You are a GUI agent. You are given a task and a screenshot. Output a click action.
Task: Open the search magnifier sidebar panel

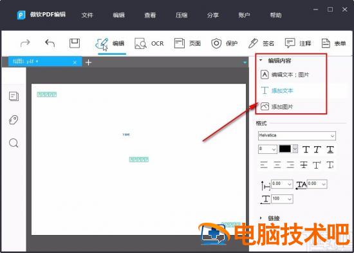click(14, 143)
